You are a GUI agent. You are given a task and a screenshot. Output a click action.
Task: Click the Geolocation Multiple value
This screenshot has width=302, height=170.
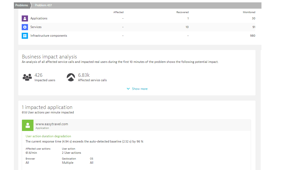[68, 163]
